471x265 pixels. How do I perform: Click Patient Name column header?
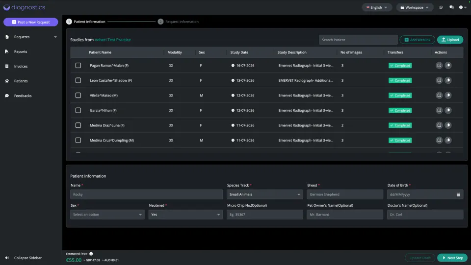[100, 52]
